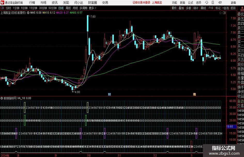Click the XA_18: 0.00 indicator value
Screen dimensions: 244x157
coord(24,98)
